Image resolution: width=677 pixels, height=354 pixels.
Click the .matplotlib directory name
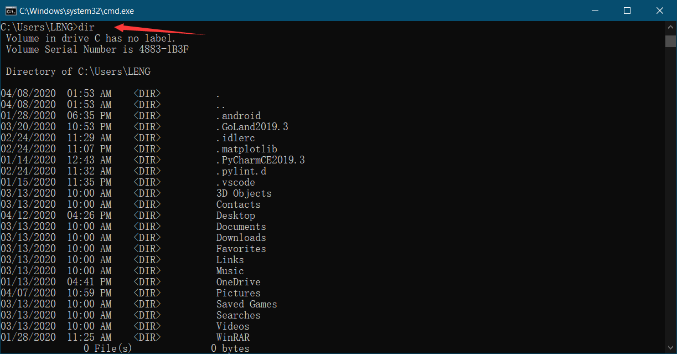pos(247,149)
